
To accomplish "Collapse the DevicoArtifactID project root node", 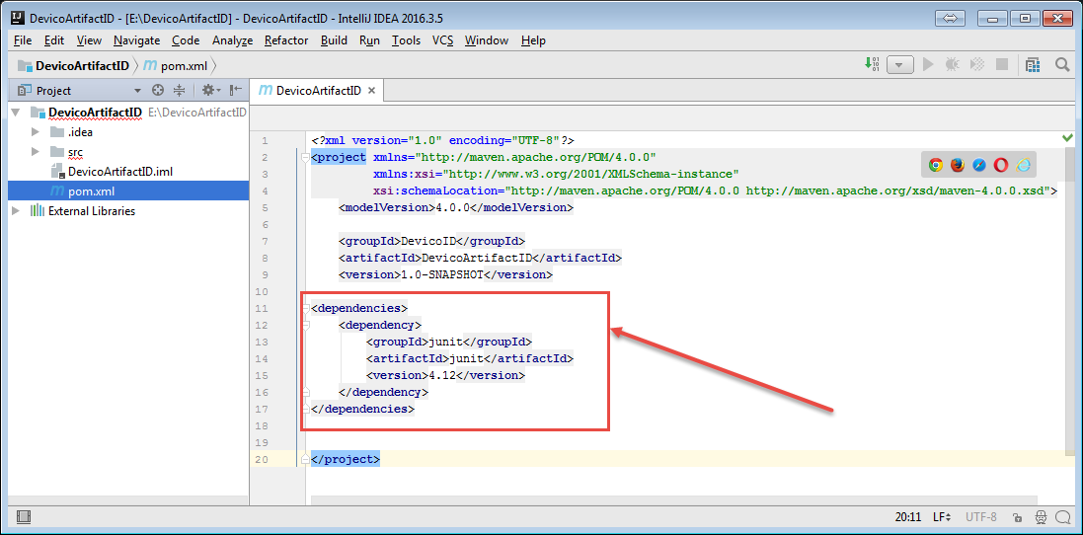I will (x=16, y=113).
